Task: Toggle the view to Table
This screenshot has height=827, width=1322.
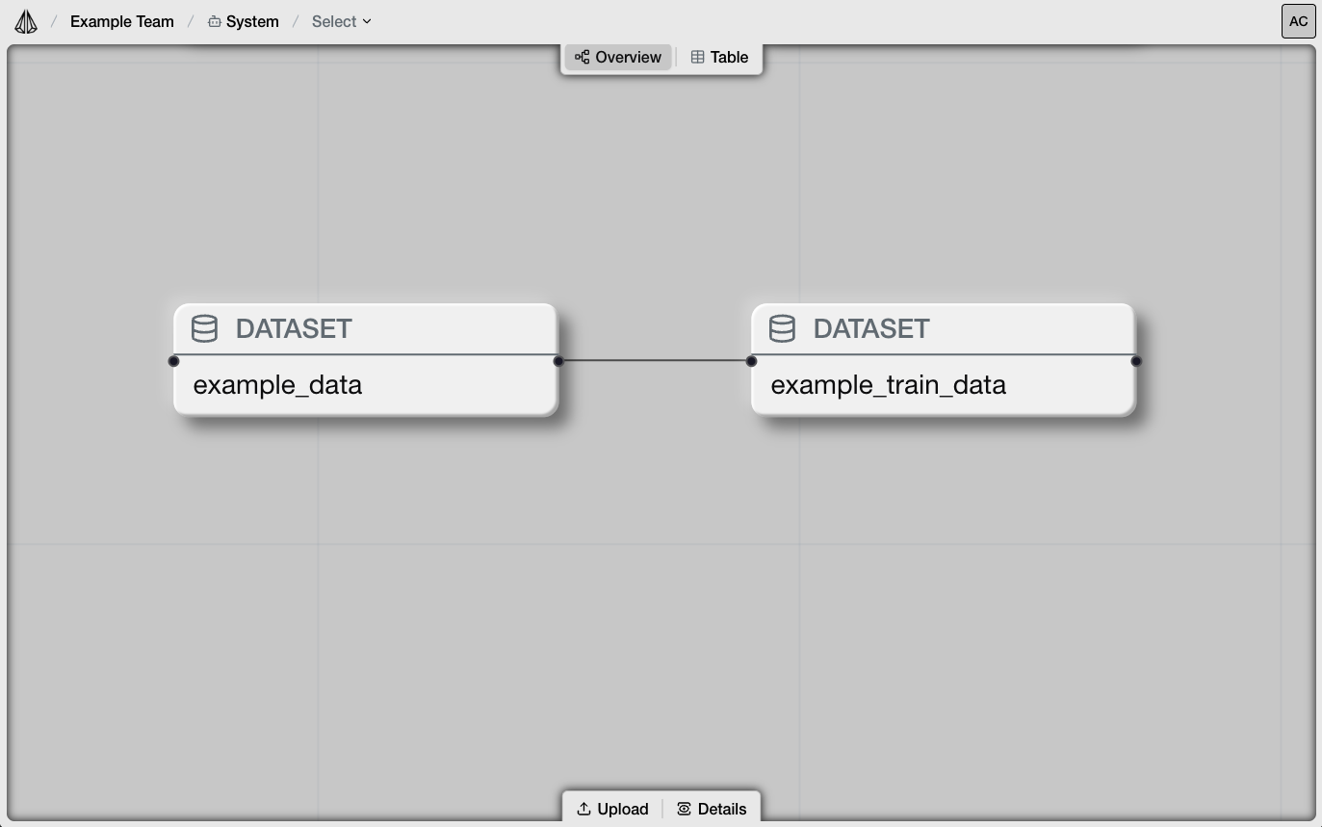Action: tap(719, 57)
